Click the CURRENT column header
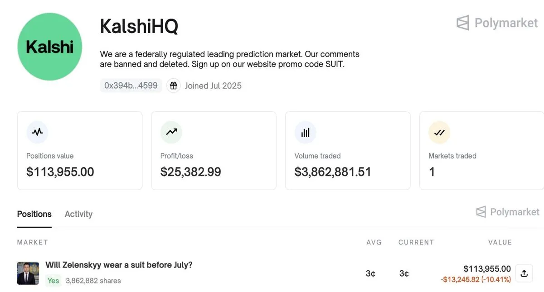The image size is (544, 292). click(x=416, y=242)
